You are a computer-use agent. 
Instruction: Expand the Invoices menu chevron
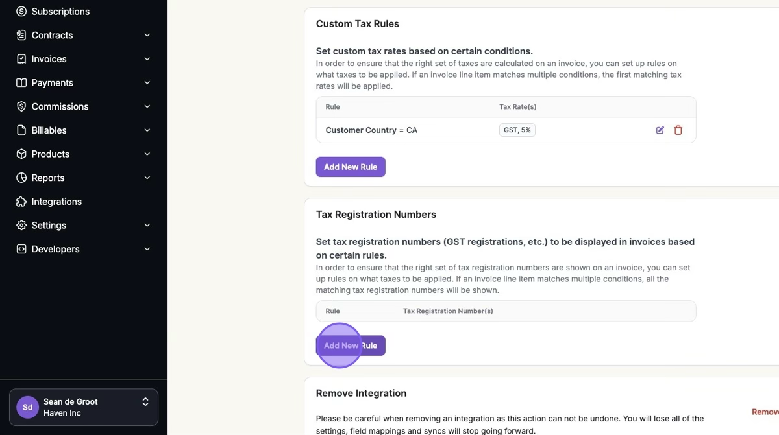[x=147, y=59]
